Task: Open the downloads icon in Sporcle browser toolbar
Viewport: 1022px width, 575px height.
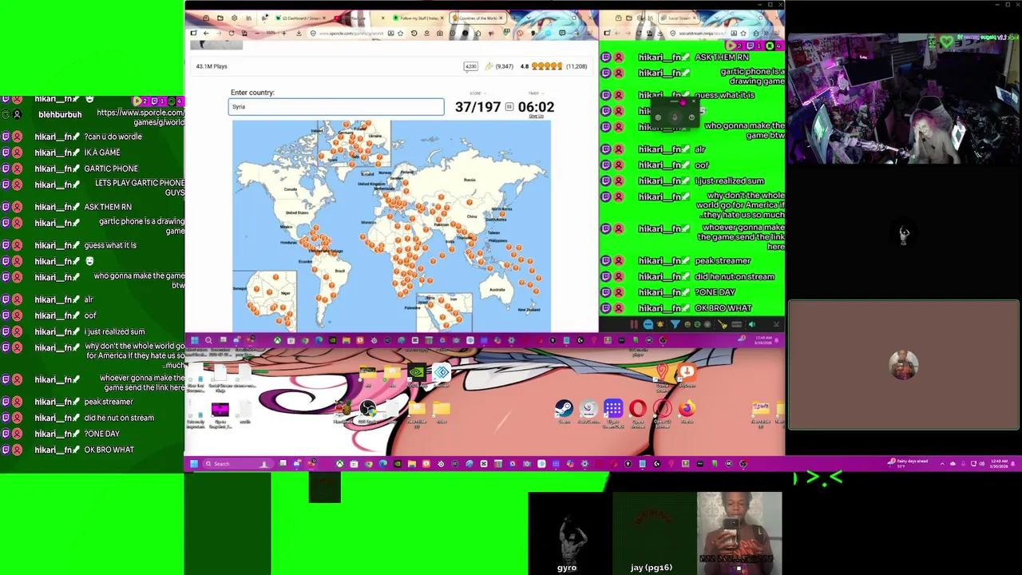Action: pos(299,34)
